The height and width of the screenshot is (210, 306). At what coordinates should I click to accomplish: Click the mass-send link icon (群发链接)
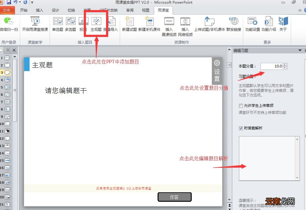pos(234,21)
